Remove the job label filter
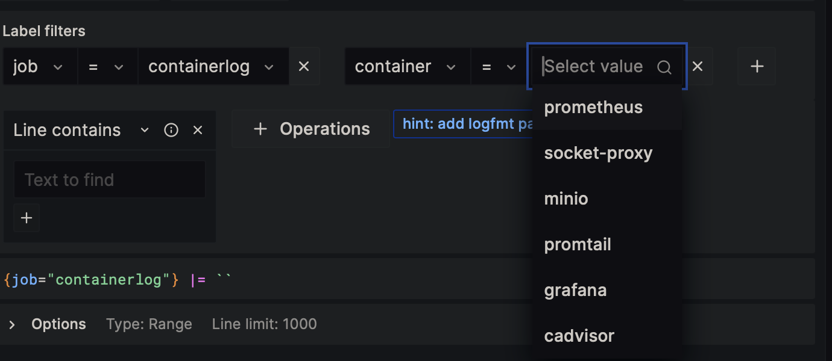Viewport: 832px width, 361px height. point(304,66)
